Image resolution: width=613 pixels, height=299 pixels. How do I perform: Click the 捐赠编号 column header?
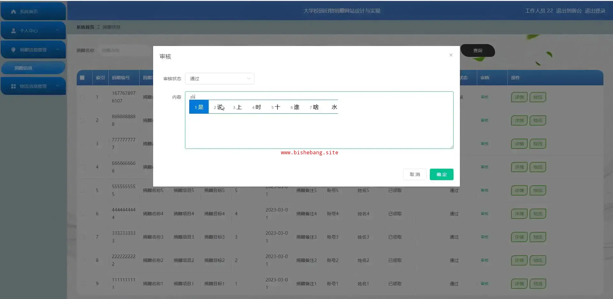click(121, 78)
